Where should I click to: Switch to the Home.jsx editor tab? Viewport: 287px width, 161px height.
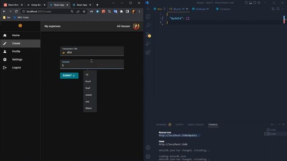200,9
